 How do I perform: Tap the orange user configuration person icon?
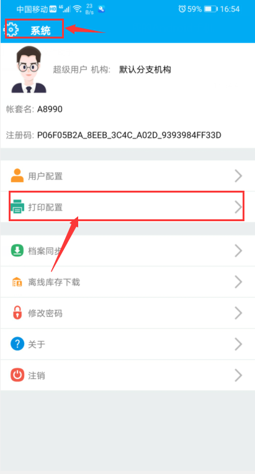click(x=17, y=175)
